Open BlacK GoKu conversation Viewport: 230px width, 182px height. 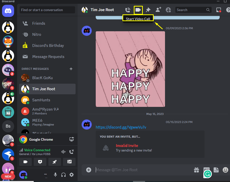[47, 78]
